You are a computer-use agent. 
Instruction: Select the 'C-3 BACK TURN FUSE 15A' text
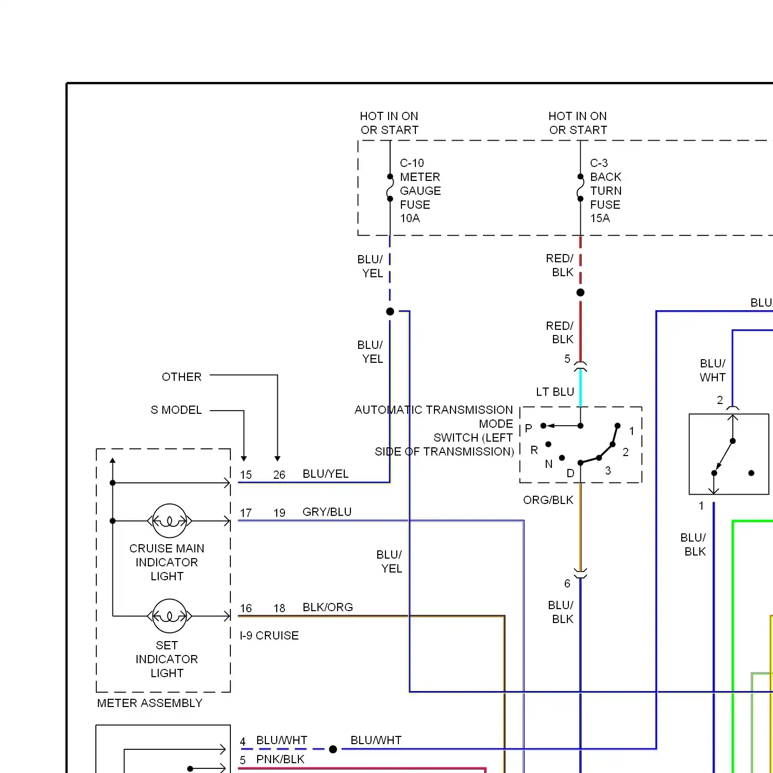[x=606, y=191]
